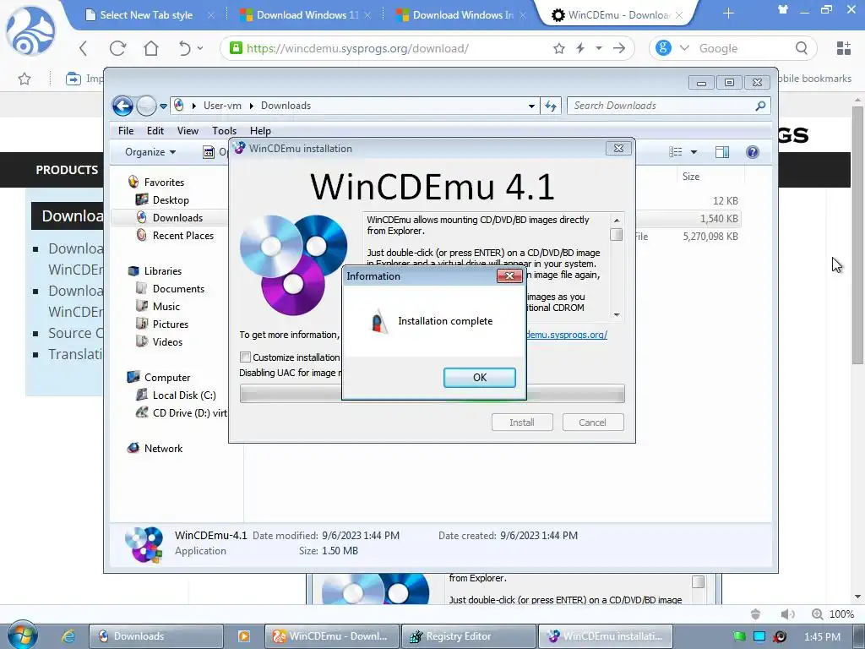Click the Explorer refresh icon

pos(551,106)
